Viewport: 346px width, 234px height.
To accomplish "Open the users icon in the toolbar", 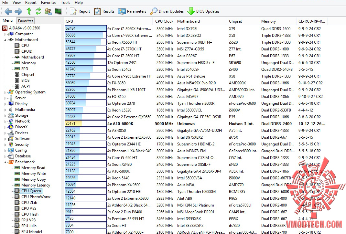I will tap(48, 11).
